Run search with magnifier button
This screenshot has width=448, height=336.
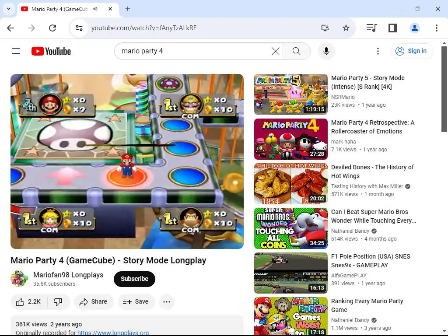pyautogui.click(x=297, y=51)
